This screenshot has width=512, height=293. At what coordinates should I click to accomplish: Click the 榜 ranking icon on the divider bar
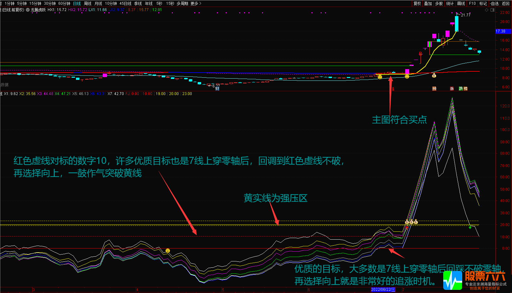tap(465, 89)
